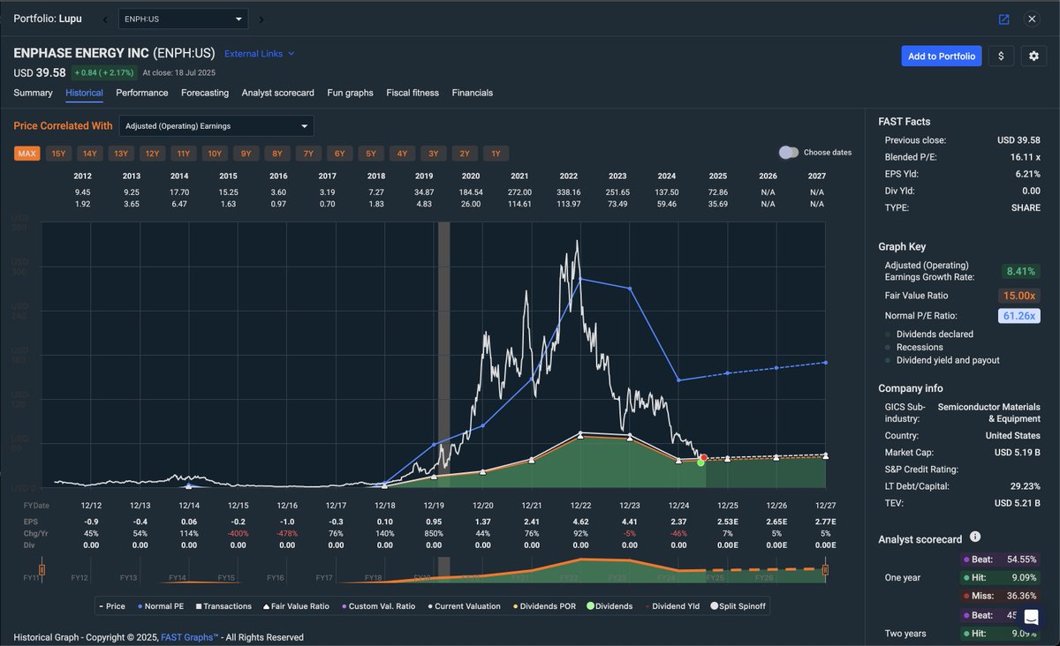This screenshot has height=646, width=1060.
Task: Grab right handle of range navigator
Action: [x=825, y=571]
